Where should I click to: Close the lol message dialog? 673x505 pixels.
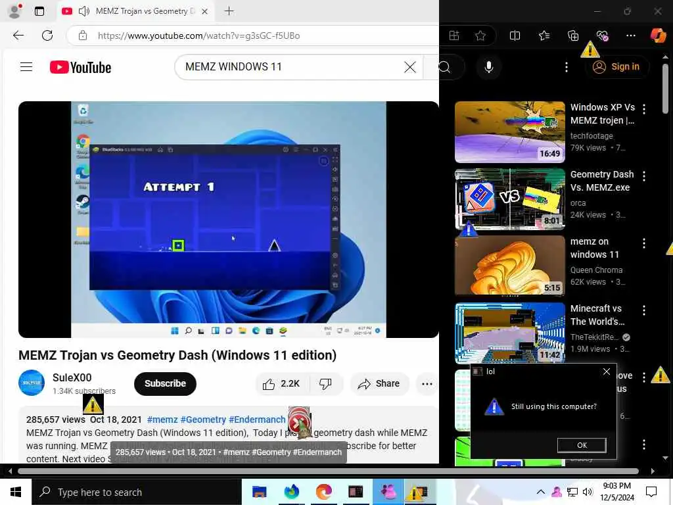[606, 372]
